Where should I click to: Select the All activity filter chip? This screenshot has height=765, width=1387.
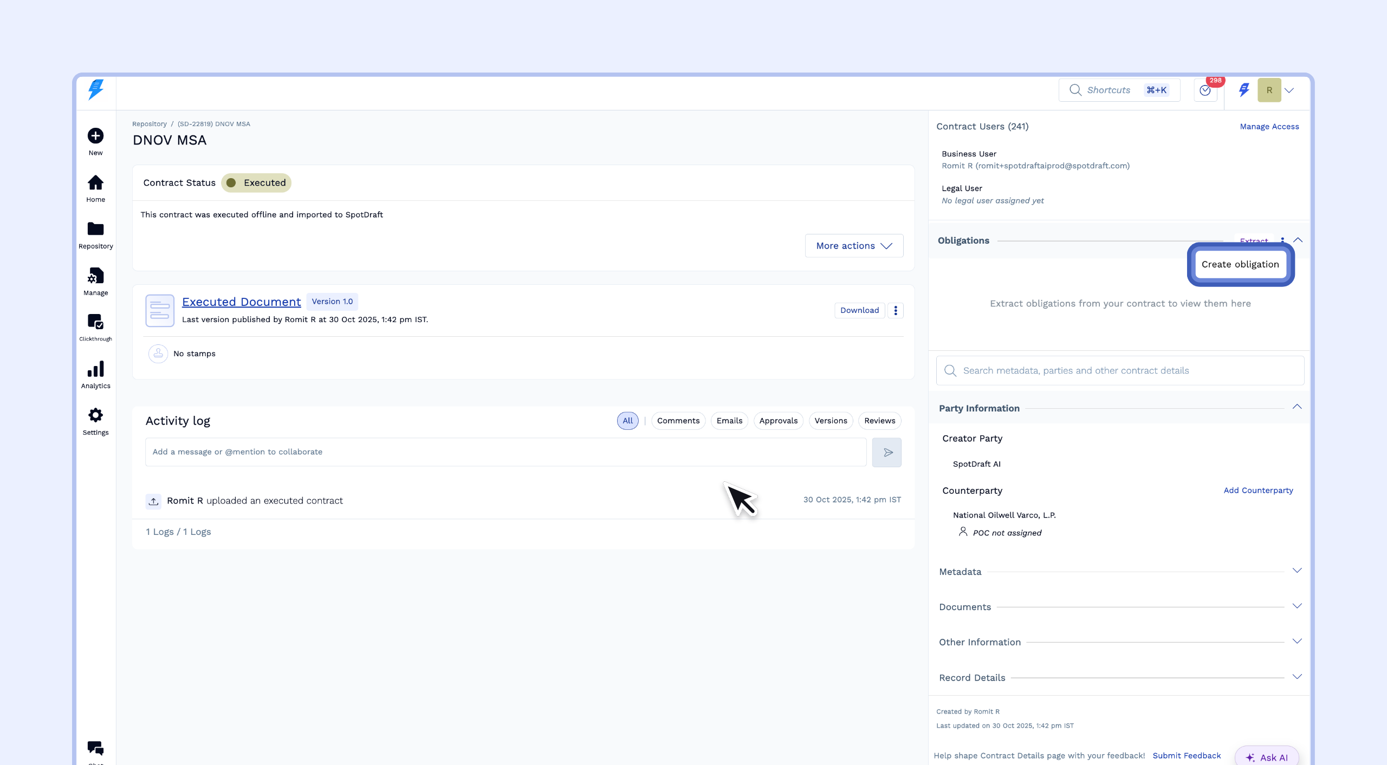tap(627, 421)
